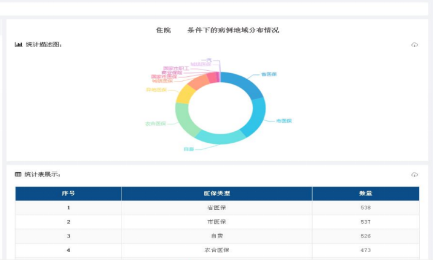Screen dimensions: 433x260
Task: Click the 自费 cell in the table
Action: [x=217, y=236]
